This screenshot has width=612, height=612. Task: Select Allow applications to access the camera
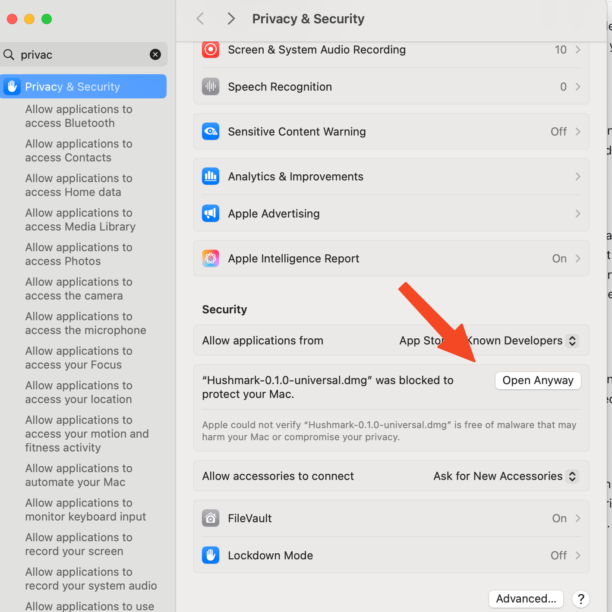(79, 289)
